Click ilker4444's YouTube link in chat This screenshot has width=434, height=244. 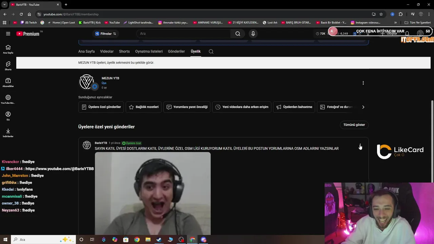(59, 169)
